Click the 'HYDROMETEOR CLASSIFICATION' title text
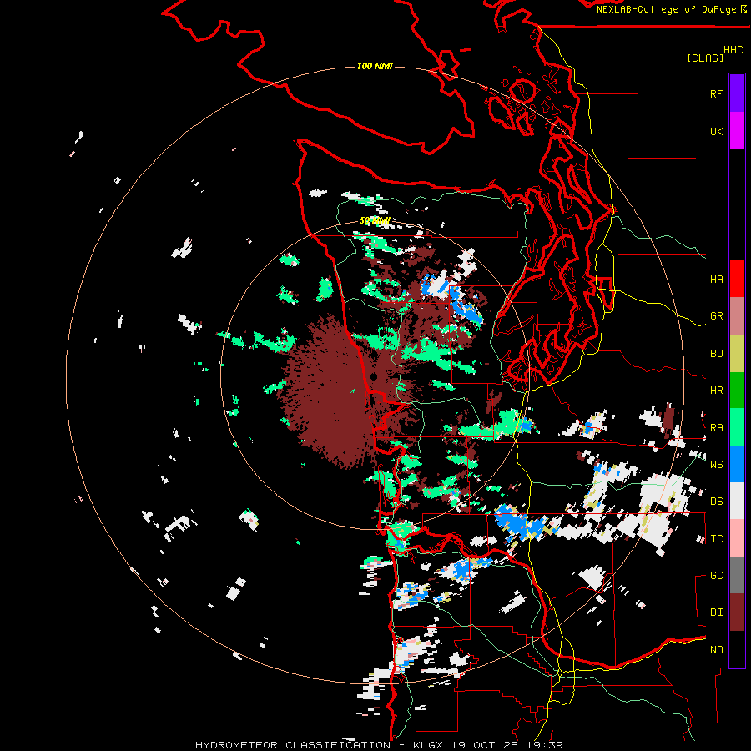Screen dimensions: 751x751 pos(293,745)
